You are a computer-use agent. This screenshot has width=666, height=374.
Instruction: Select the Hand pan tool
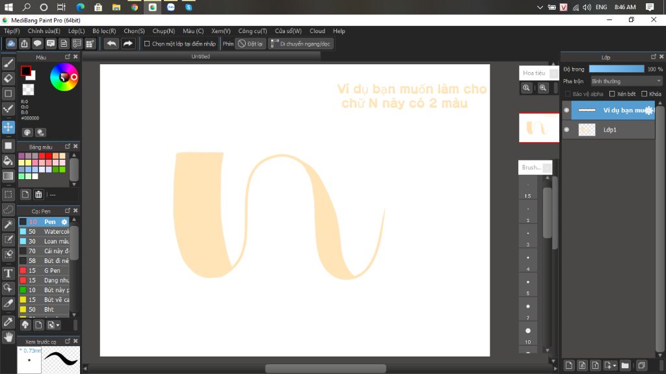(8, 338)
